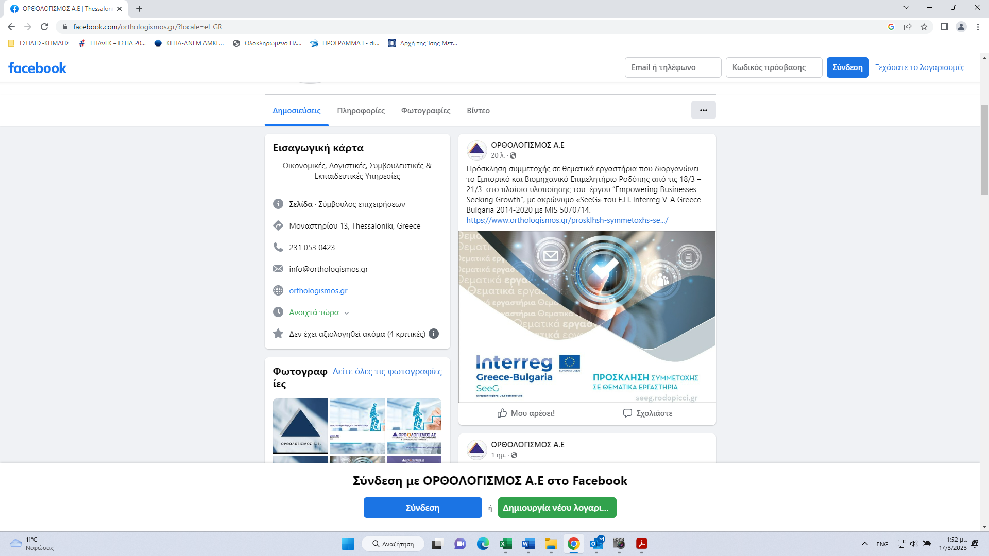Click Δείτε όλες τις φωτογραφίες link
Viewport: 989px width, 556px height.
pyautogui.click(x=387, y=371)
